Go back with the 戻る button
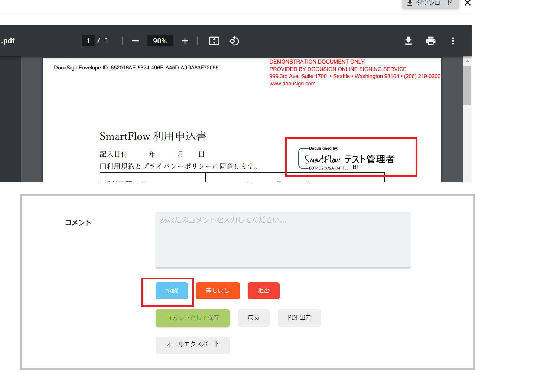The width and height of the screenshot is (540, 373). (x=254, y=318)
